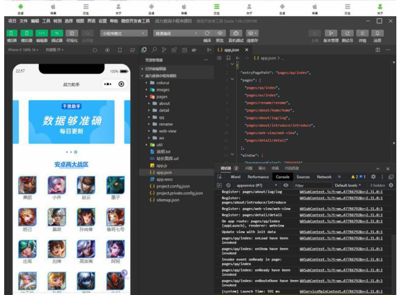Screen dimensions: 400x295
Task: Open the Default levels dropdown
Action: (349, 185)
